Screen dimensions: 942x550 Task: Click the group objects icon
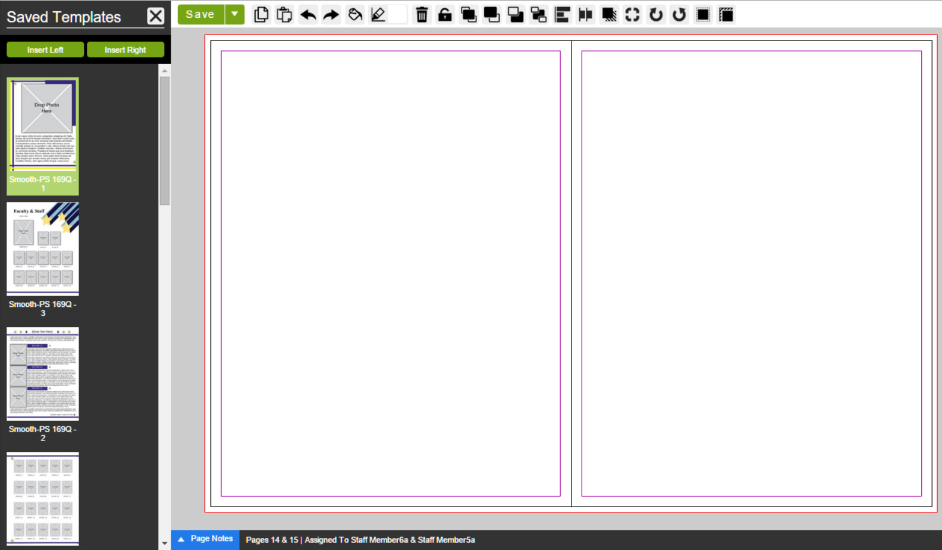539,14
